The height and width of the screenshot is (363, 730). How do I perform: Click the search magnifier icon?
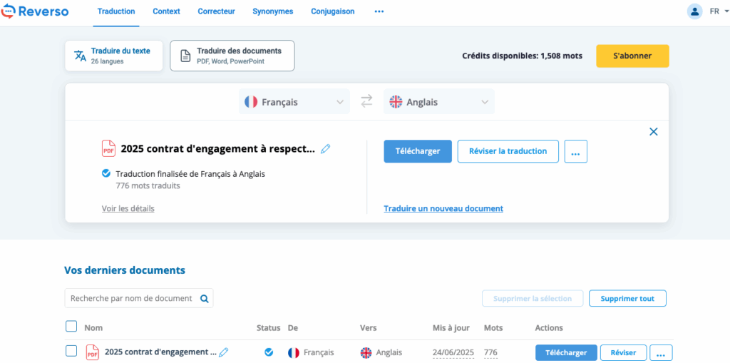pyautogui.click(x=204, y=299)
